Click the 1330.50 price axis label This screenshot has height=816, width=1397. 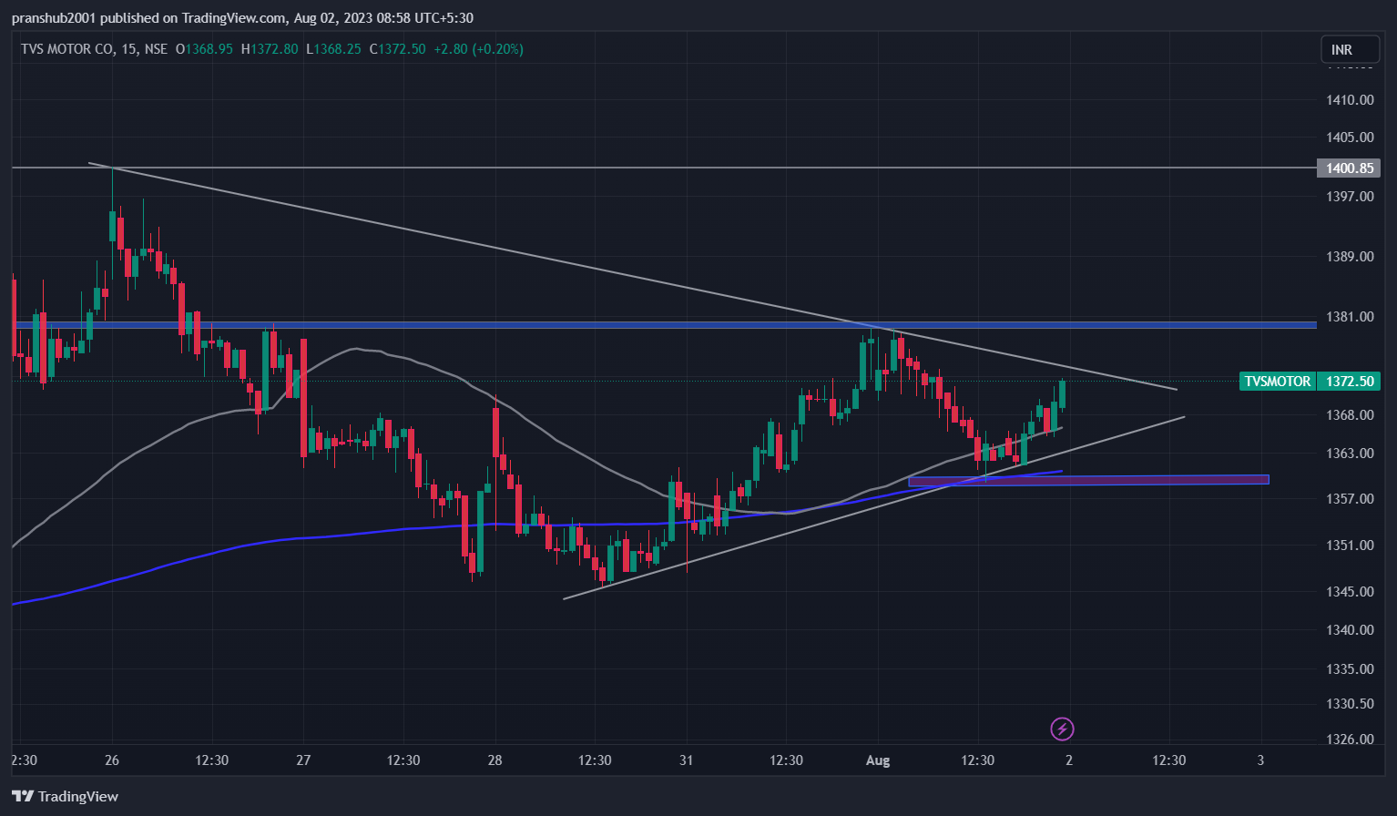click(1350, 704)
